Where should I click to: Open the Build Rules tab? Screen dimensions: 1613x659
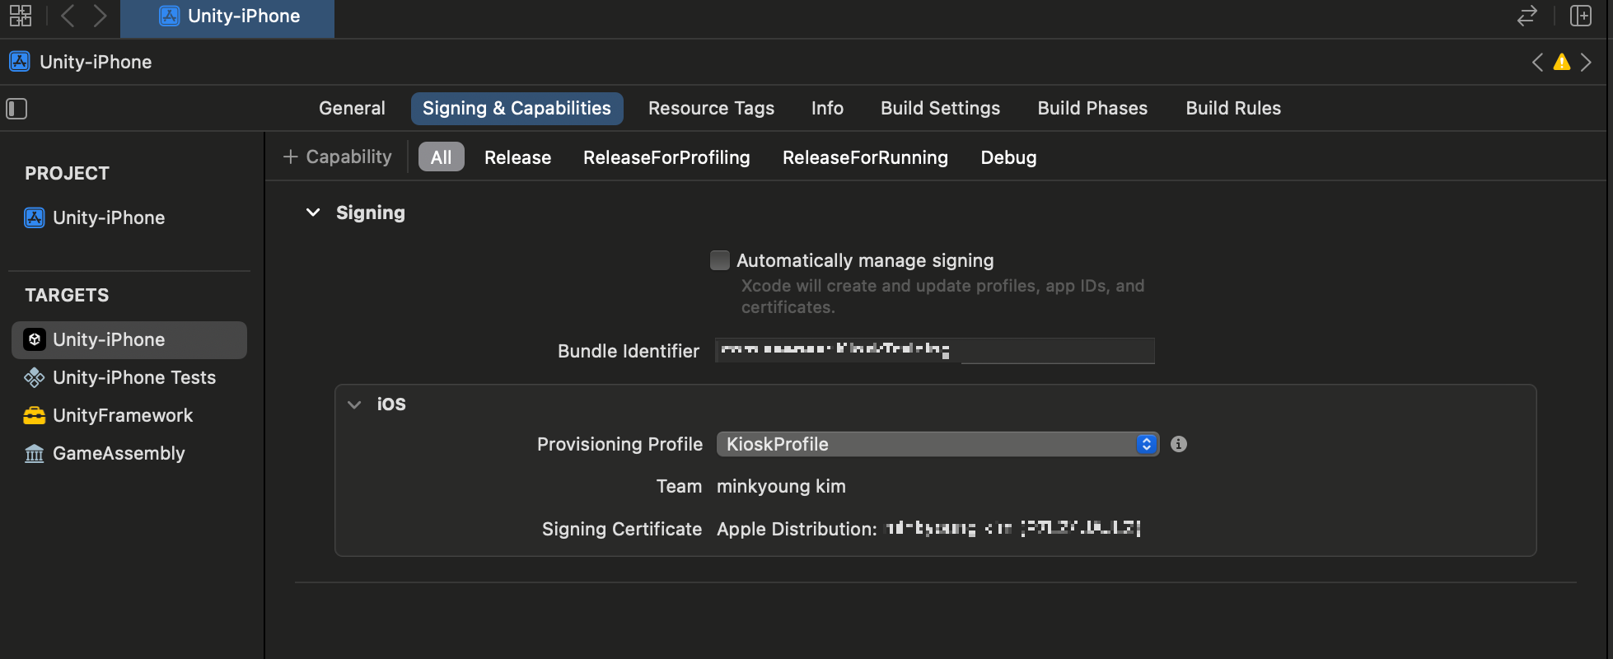[1233, 108]
